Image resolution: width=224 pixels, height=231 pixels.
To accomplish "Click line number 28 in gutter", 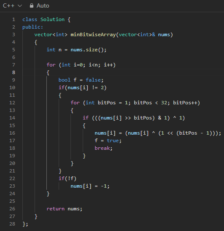I will 12,224.
